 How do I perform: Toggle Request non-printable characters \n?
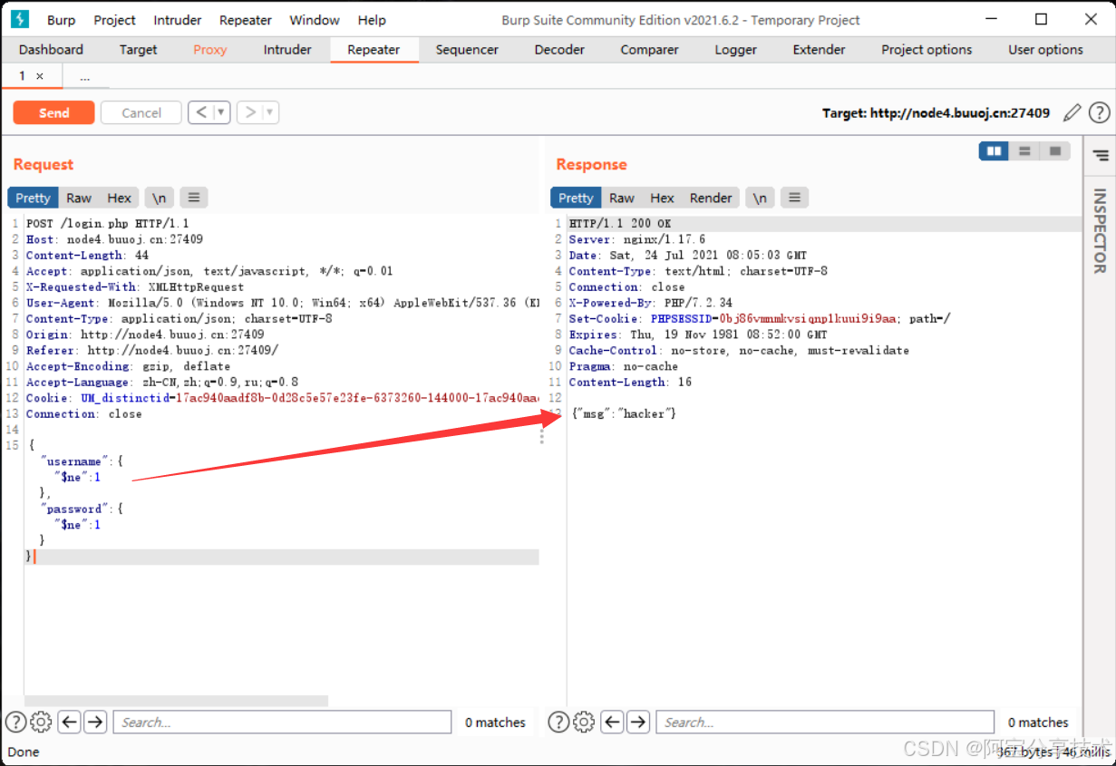(x=159, y=198)
